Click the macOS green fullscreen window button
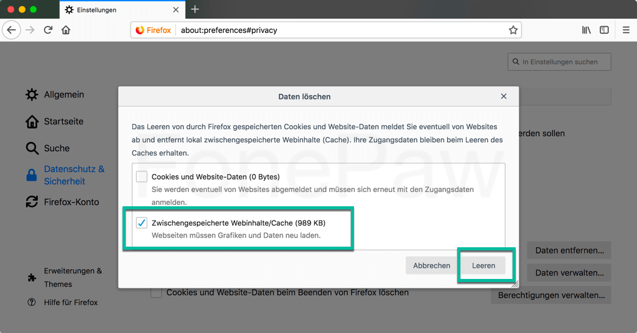 [x=34, y=9]
